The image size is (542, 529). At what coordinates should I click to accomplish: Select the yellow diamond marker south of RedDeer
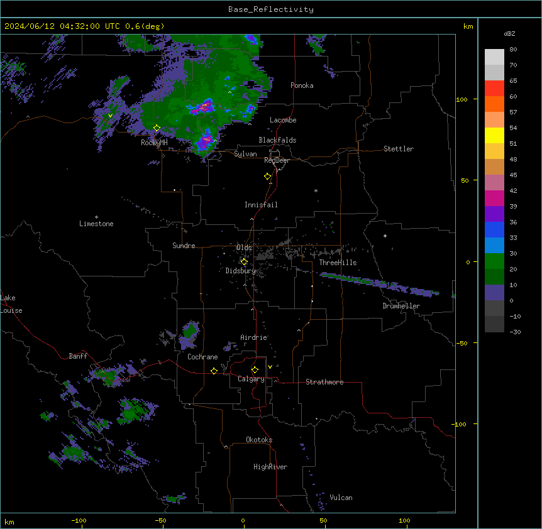[268, 177]
